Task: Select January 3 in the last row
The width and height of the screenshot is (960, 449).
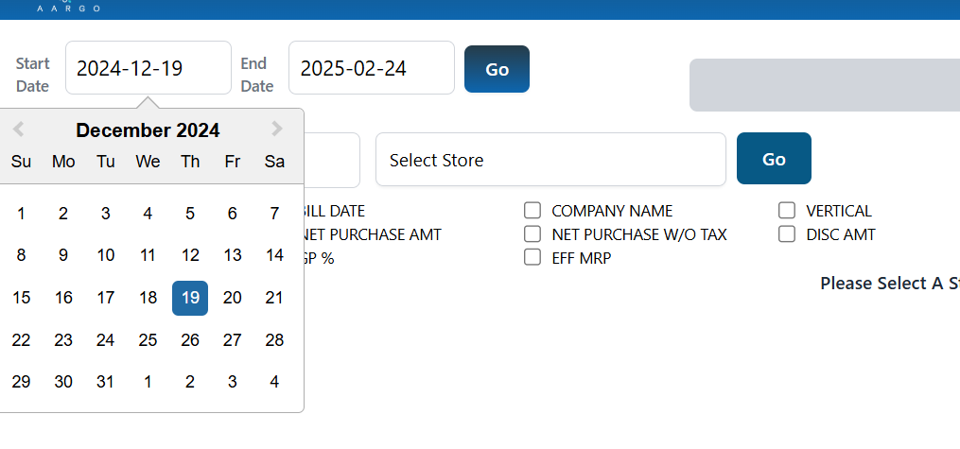Action: (x=232, y=382)
